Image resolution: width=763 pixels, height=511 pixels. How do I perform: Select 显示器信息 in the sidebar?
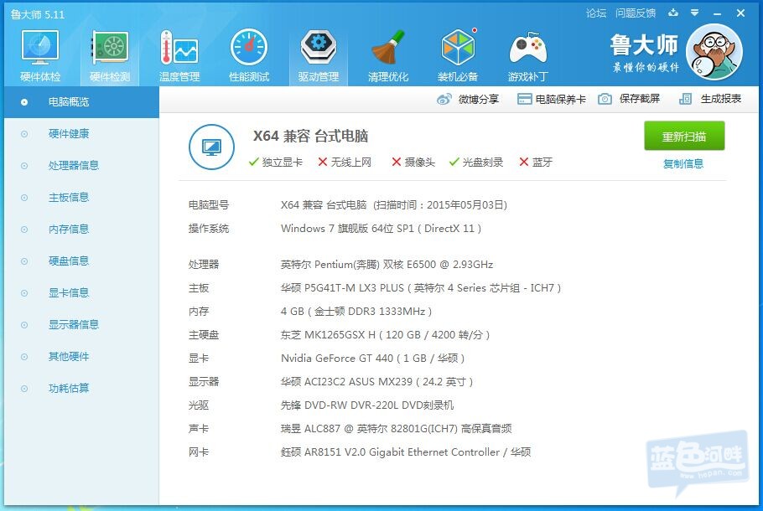(81, 324)
